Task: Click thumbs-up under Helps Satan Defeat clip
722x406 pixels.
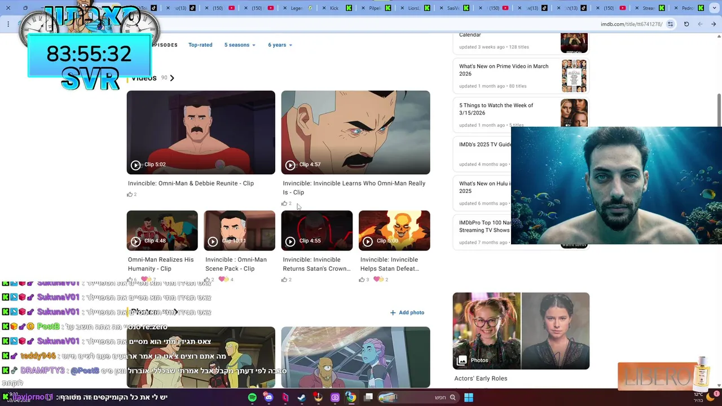Action: (x=362, y=280)
